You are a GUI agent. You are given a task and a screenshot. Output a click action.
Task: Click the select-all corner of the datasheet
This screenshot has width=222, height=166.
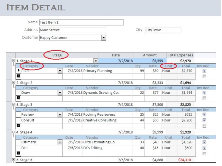coord(11,55)
